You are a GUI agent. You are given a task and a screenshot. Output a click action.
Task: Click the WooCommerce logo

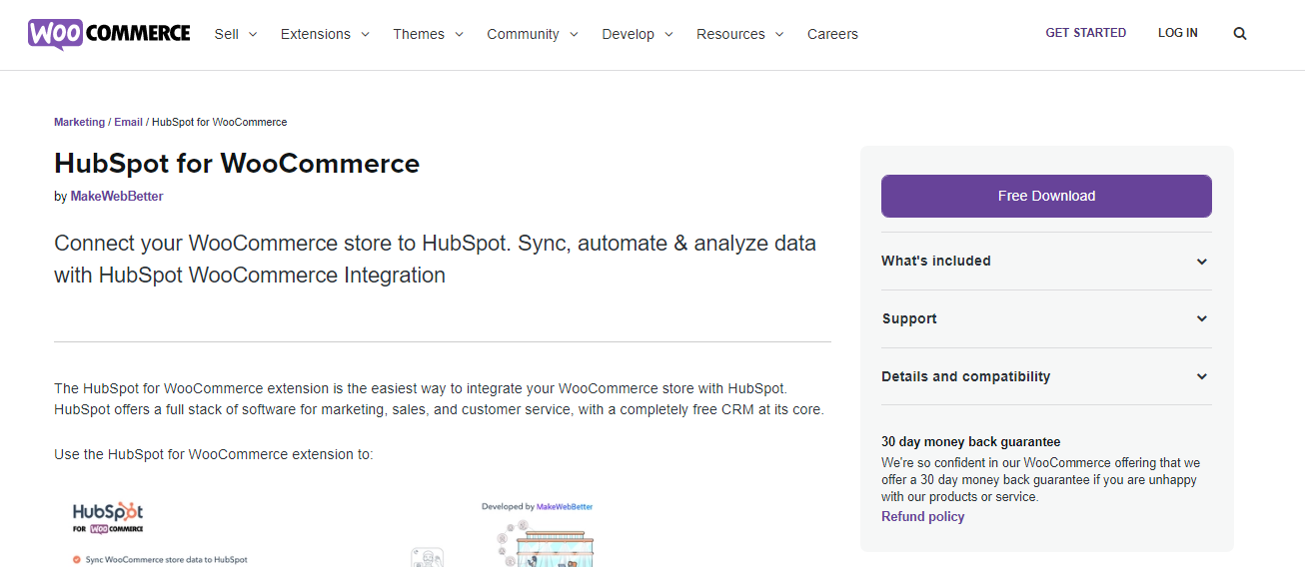109,34
